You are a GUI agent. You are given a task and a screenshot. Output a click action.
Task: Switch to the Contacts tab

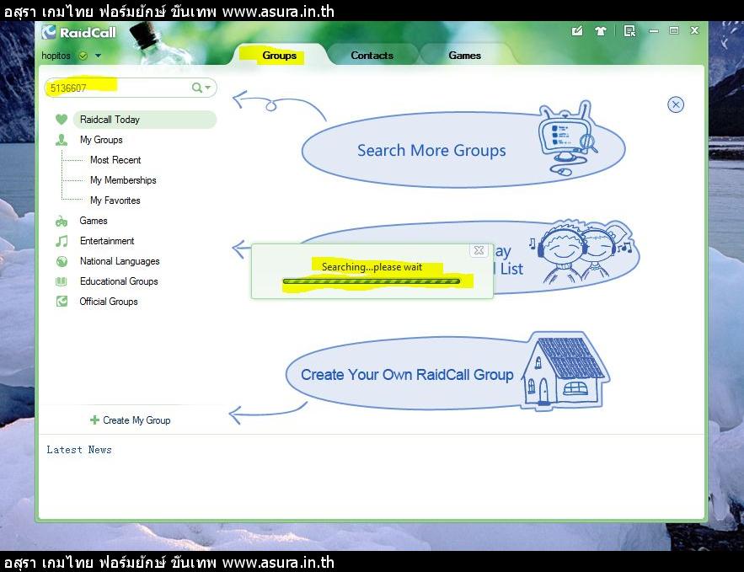point(372,56)
